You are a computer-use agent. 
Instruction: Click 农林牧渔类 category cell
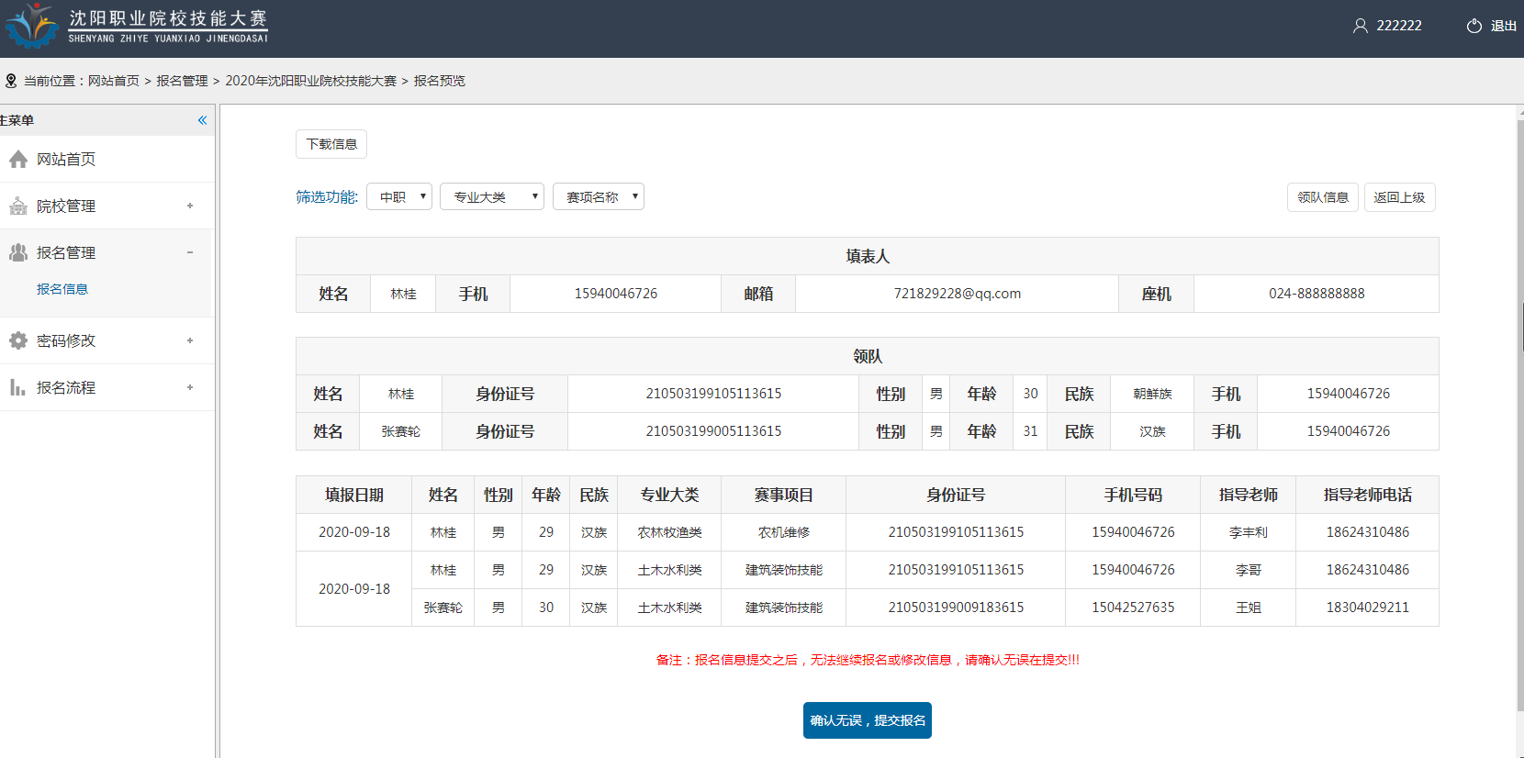[670, 532]
